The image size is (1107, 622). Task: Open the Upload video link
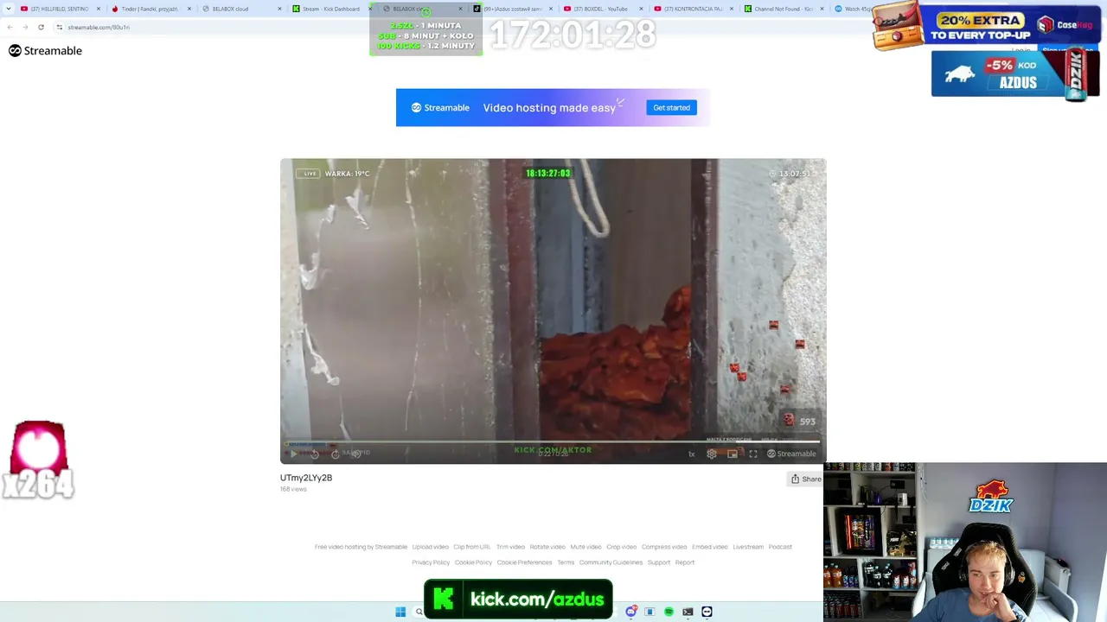430,547
